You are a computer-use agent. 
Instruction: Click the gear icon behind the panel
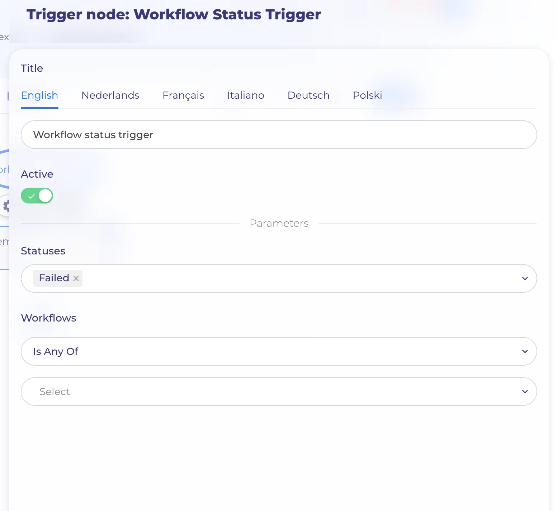[6, 206]
